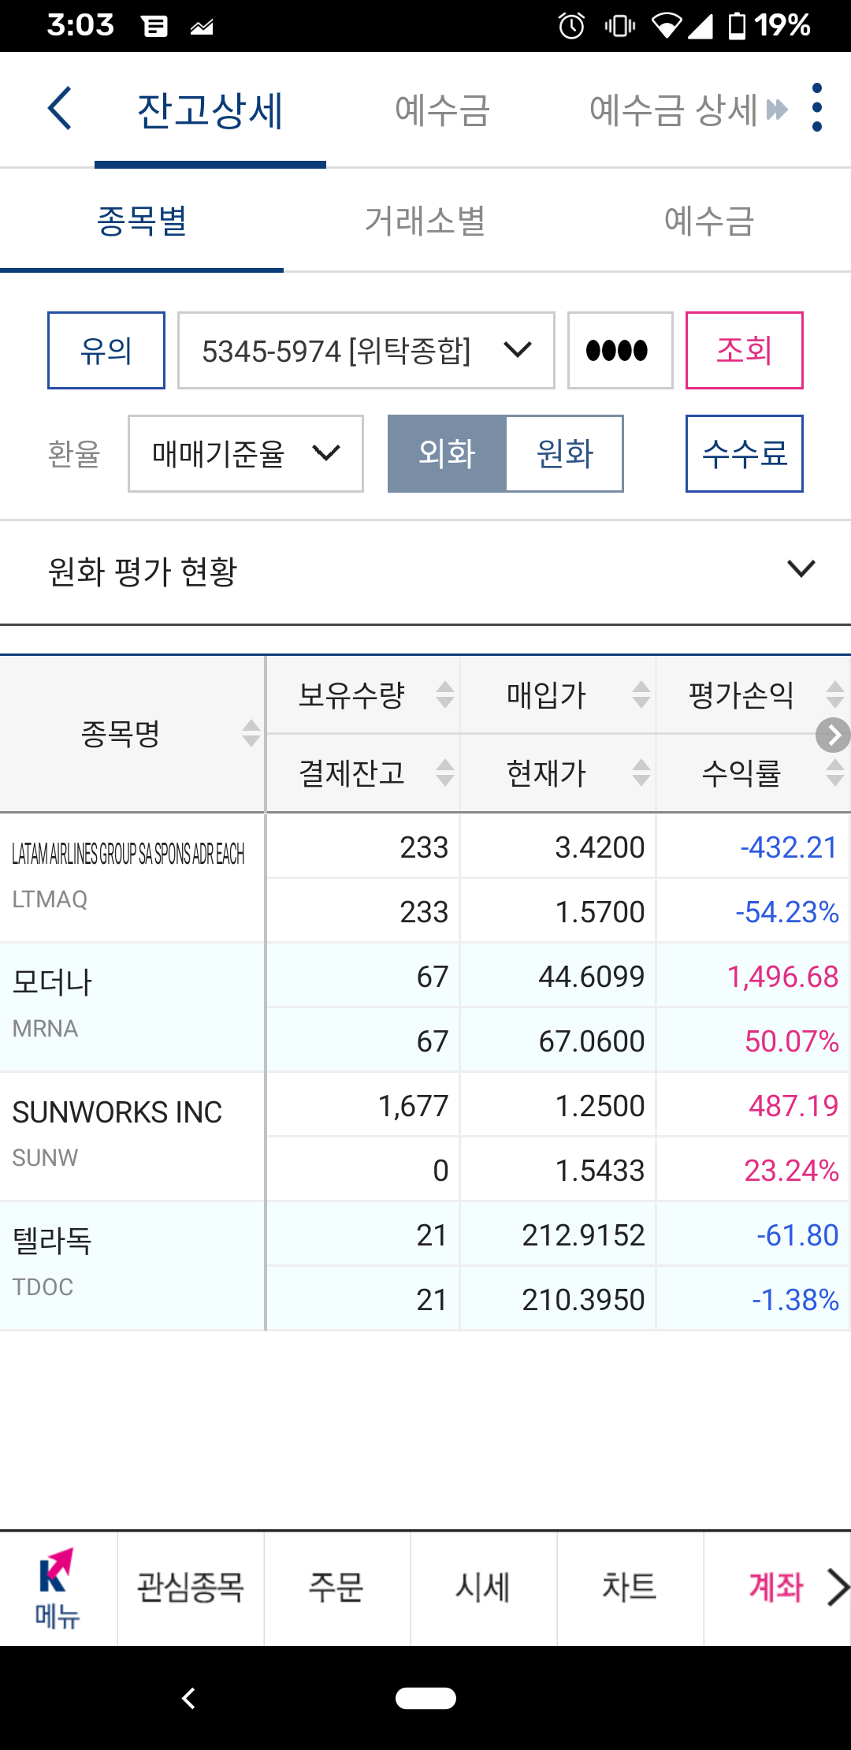Switch to the 예수금 상세 tab
This screenshot has height=1750, width=851.
coord(674,110)
